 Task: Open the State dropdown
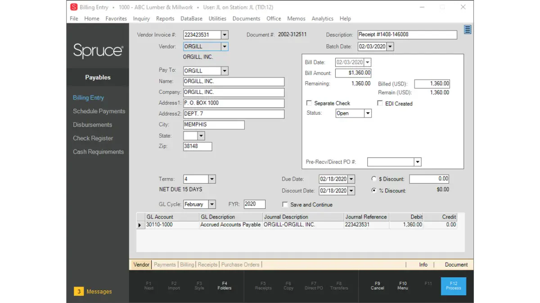(201, 136)
